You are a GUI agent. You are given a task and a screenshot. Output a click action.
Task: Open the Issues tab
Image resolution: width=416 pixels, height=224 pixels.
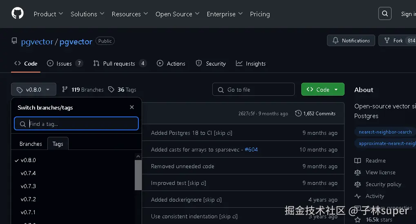[x=65, y=64]
